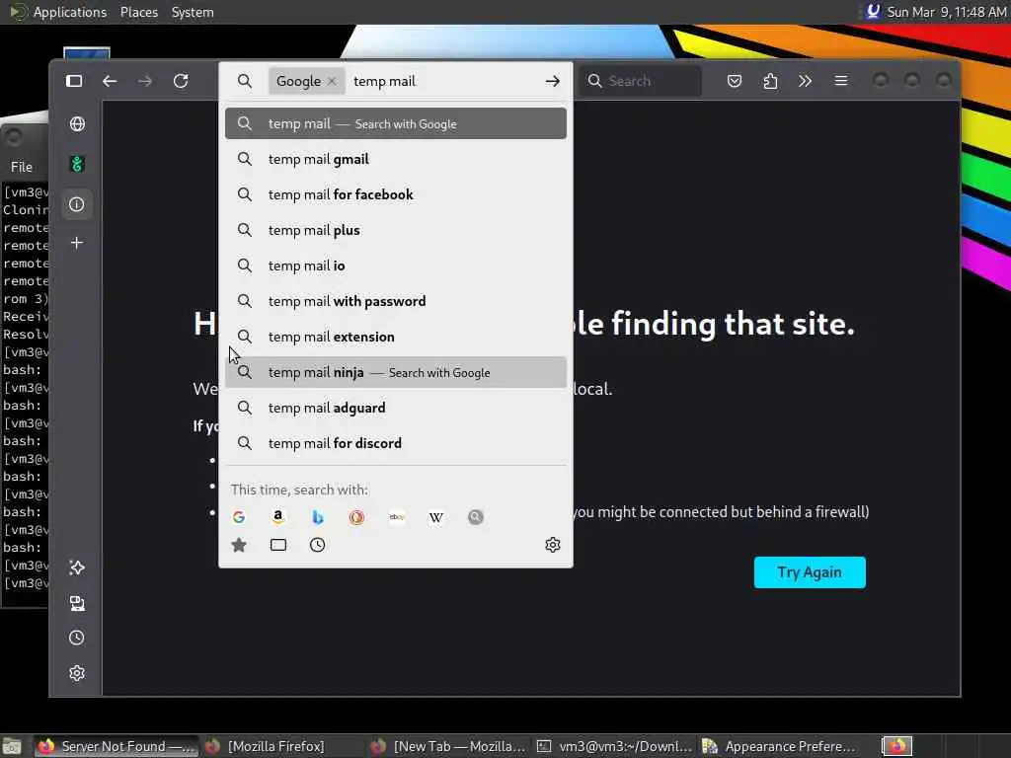Open the AI sparkle sidebar icon

(77, 568)
